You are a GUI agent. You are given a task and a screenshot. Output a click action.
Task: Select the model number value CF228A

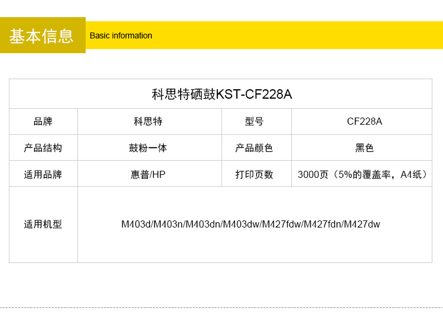click(364, 121)
